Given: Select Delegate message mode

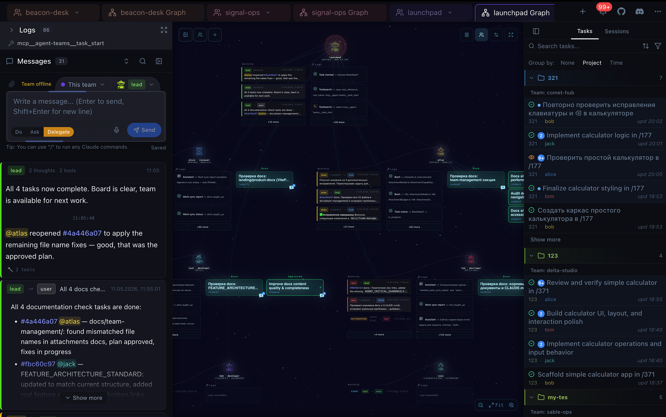Looking at the screenshot, I should (x=58, y=132).
